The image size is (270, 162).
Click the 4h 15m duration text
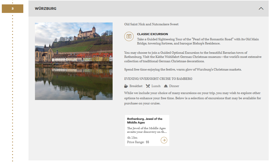[132, 138]
